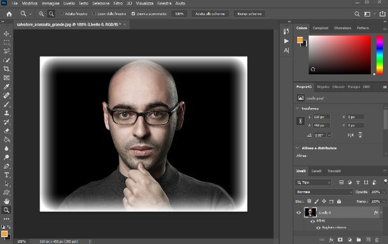
Task: Collapse the Allinea e distribuisci section
Action: pyautogui.click(x=297, y=148)
